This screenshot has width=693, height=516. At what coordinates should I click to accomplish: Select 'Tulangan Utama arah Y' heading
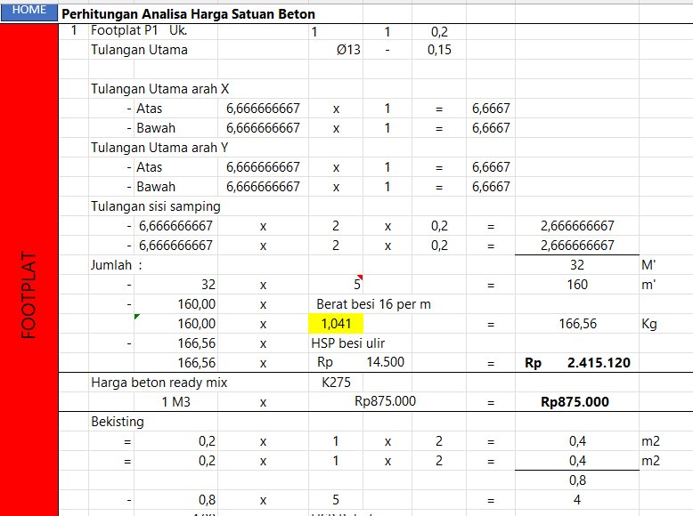coord(159,148)
